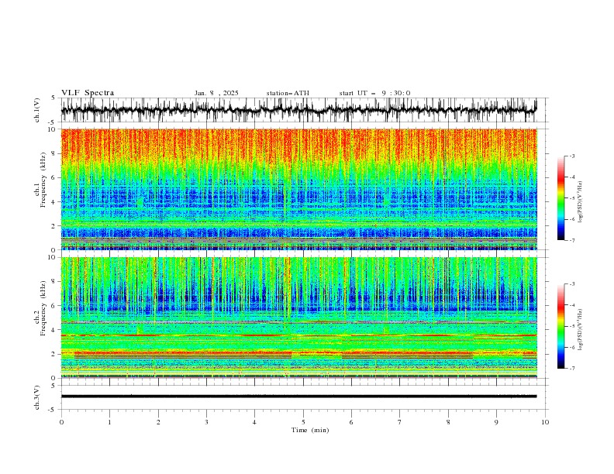Viewport: 614px width, 474px height.
Task: Click the ch.1 voltage waveform trace
Action: tap(298, 110)
